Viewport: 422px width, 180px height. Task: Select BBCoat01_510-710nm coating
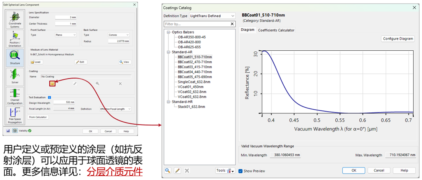tap(195, 57)
